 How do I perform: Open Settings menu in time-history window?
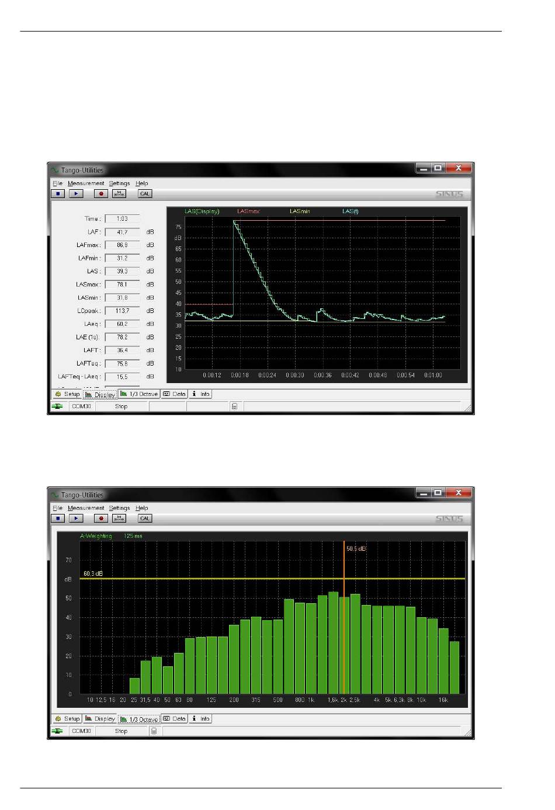point(119,183)
